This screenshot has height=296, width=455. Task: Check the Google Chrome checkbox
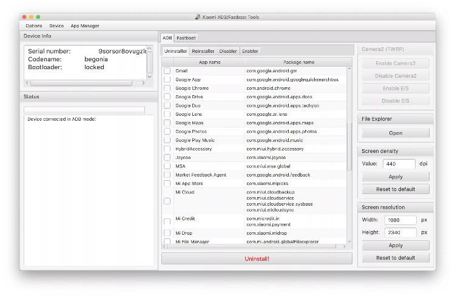(167, 88)
